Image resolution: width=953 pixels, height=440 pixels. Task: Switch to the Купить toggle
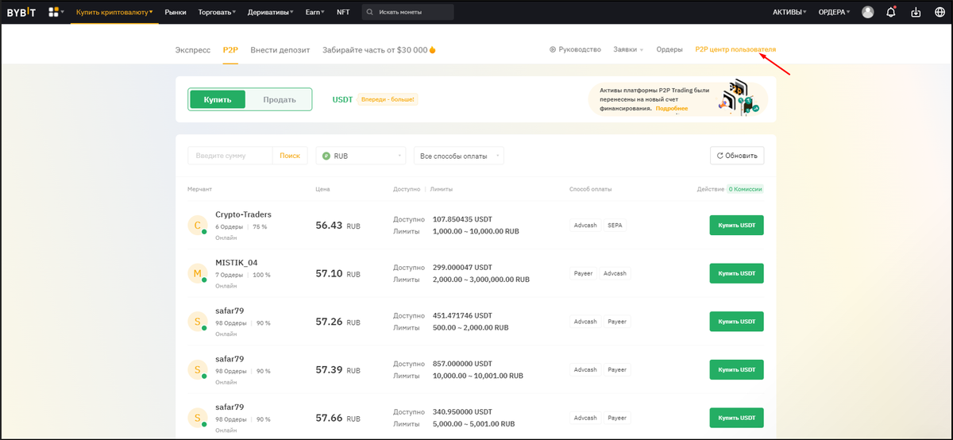tap(218, 99)
